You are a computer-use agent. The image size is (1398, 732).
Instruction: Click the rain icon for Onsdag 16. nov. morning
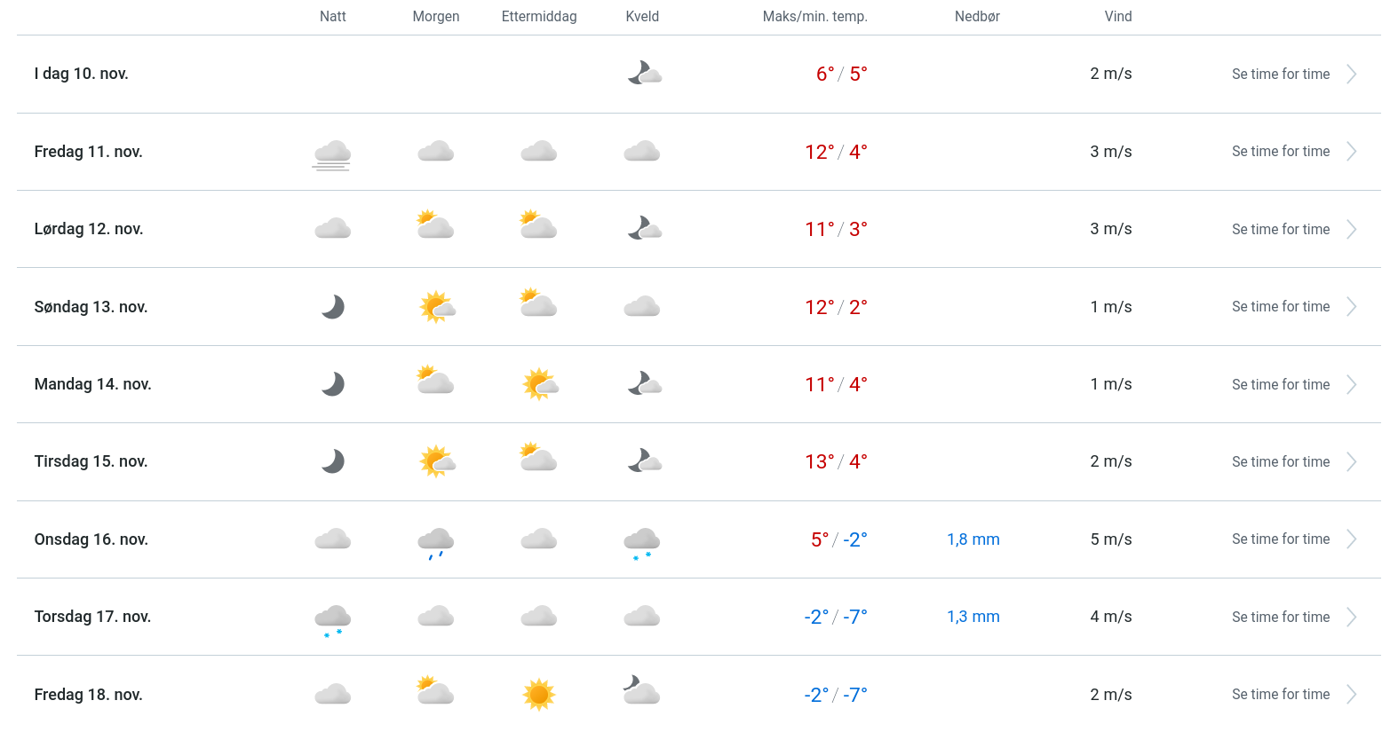click(435, 541)
